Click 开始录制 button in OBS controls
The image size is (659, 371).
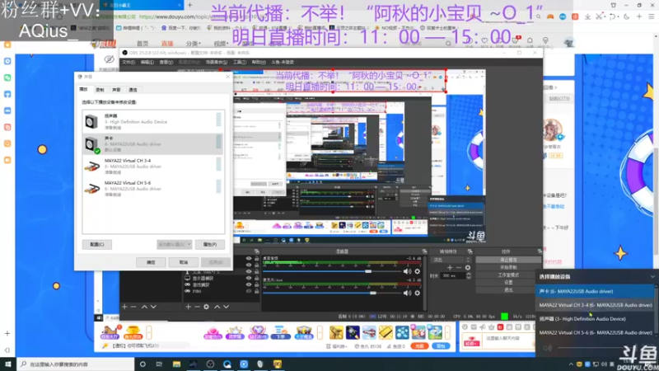[508, 267]
